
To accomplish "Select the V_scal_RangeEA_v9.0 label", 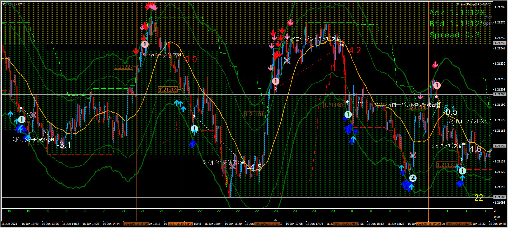I will click(x=472, y=4).
